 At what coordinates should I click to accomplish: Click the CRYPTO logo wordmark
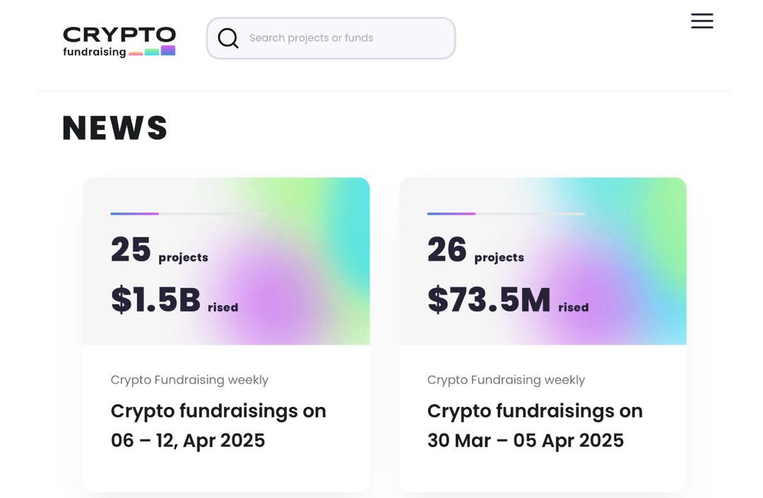(119, 35)
